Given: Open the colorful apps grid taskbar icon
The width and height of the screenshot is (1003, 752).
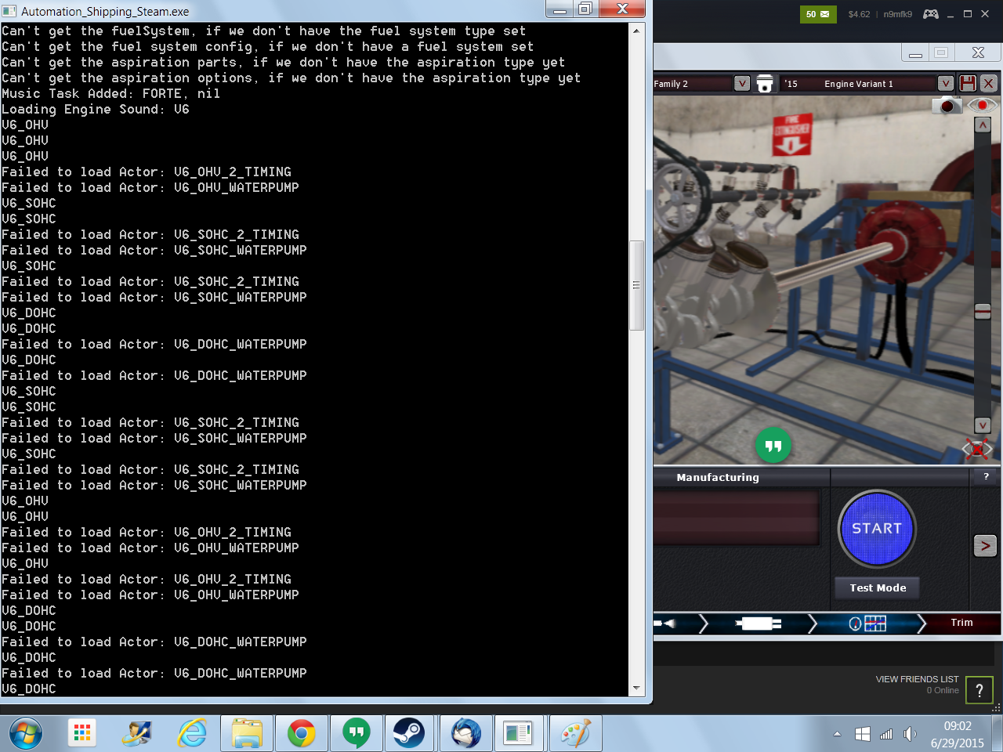Looking at the screenshot, I should [x=82, y=733].
